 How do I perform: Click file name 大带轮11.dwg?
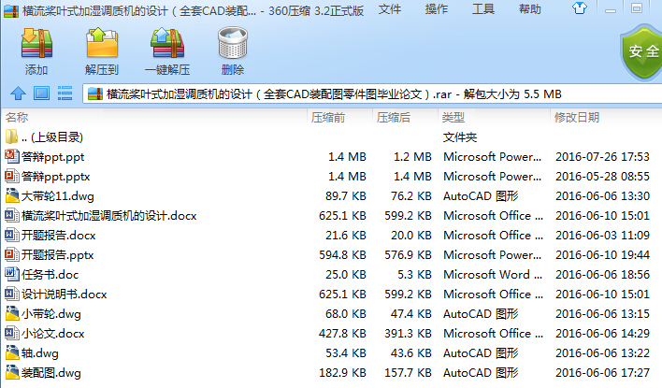click(57, 196)
